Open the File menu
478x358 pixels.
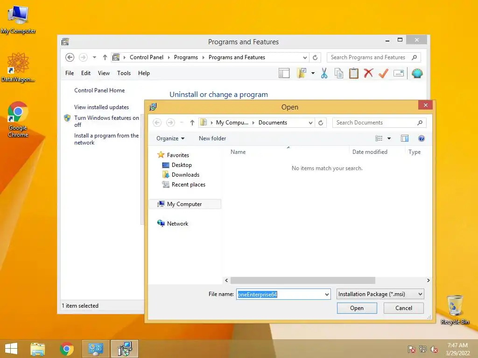coord(70,73)
